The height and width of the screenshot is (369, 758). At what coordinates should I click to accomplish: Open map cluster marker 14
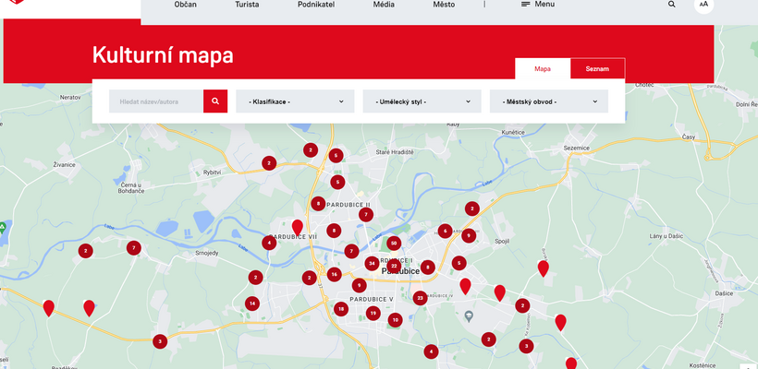point(251,304)
